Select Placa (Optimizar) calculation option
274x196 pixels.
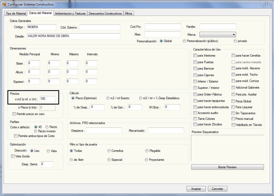coord(73,98)
